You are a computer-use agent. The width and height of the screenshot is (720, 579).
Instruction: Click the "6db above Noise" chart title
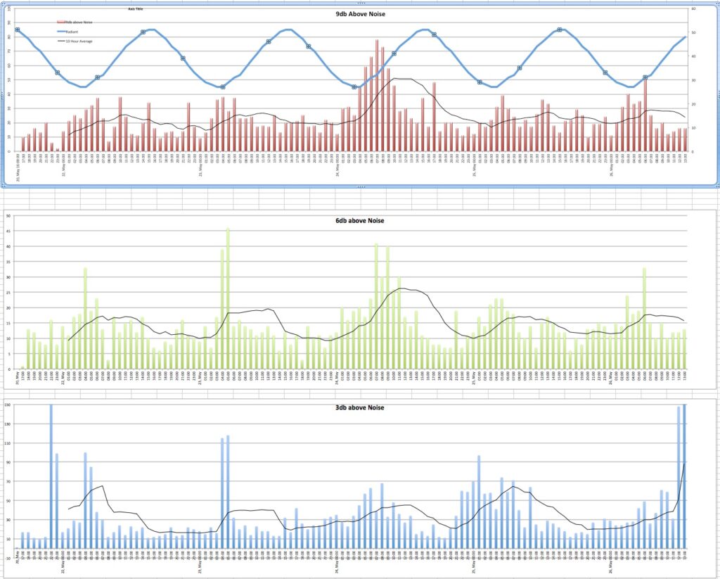click(x=360, y=220)
